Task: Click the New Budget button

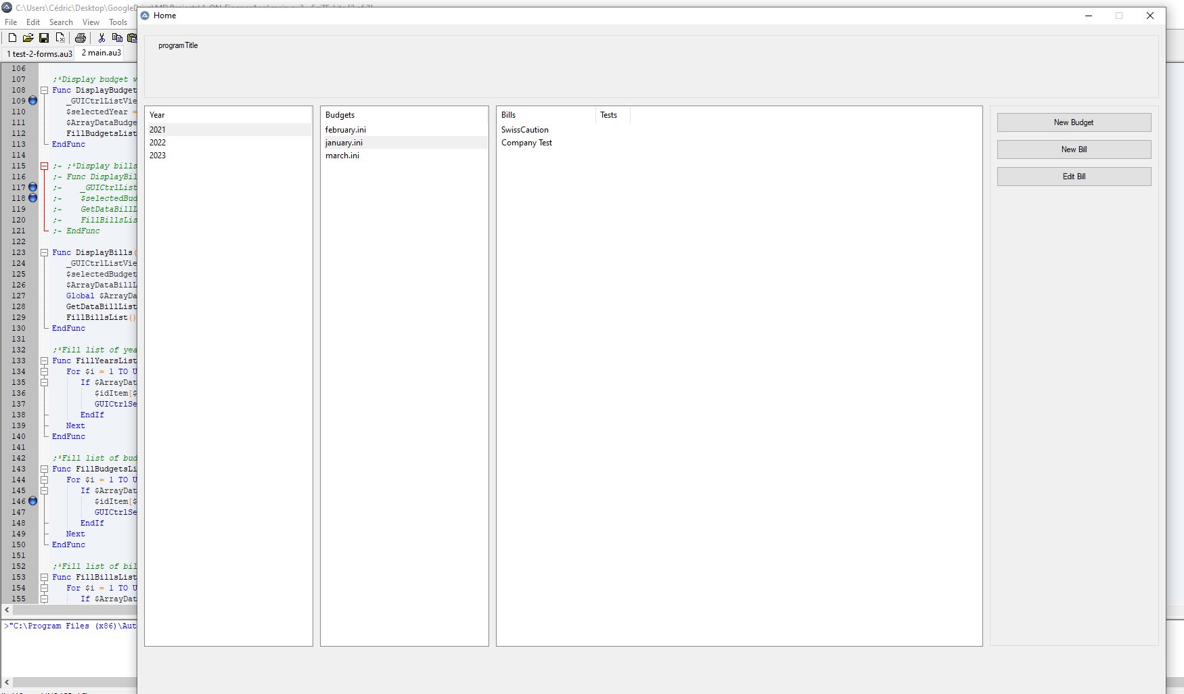Action: coord(1074,122)
